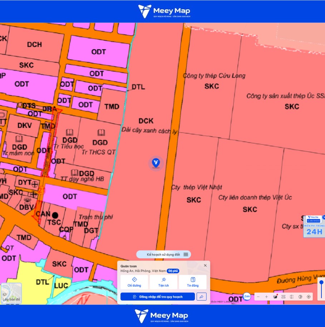325x327 pixels.
Task: Click the 'Trạm thu phí' label
Action: tap(96, 217)
